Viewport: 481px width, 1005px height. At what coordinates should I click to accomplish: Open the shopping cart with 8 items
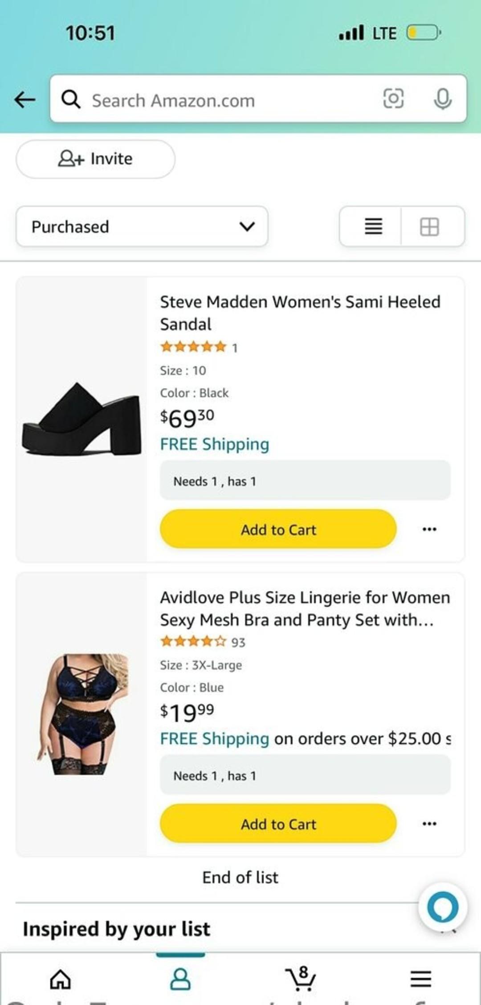(301, 978)
